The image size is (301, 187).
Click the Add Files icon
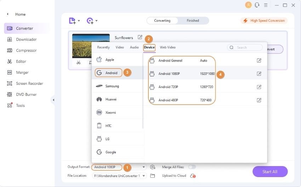click(72, 21)
